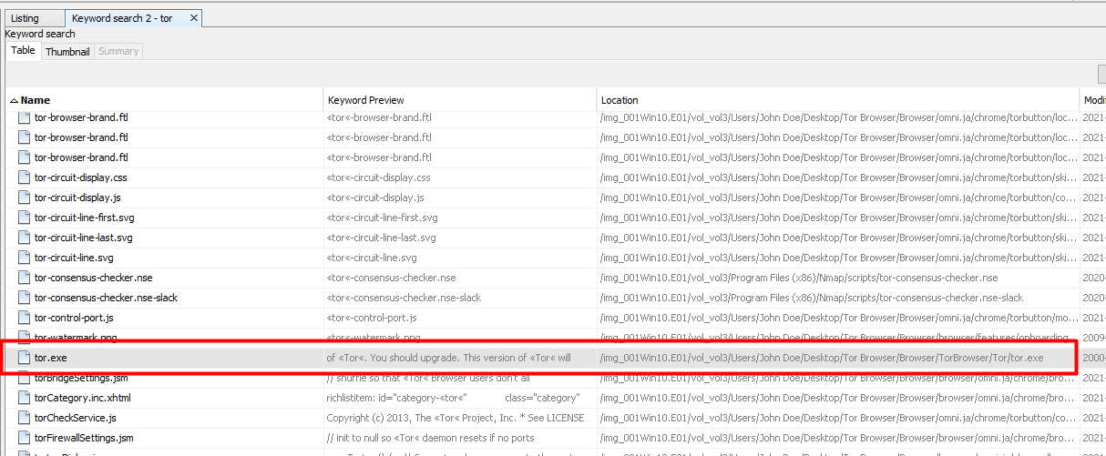Viewport: 1106px width, 456px height.
Task: Click the file icon for torCategory.inc.xhtml
Action: click(25, 398)
